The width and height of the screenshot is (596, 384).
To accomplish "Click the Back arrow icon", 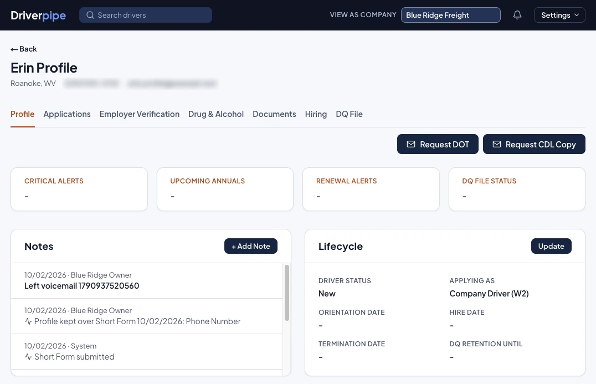I will point(14,49).
